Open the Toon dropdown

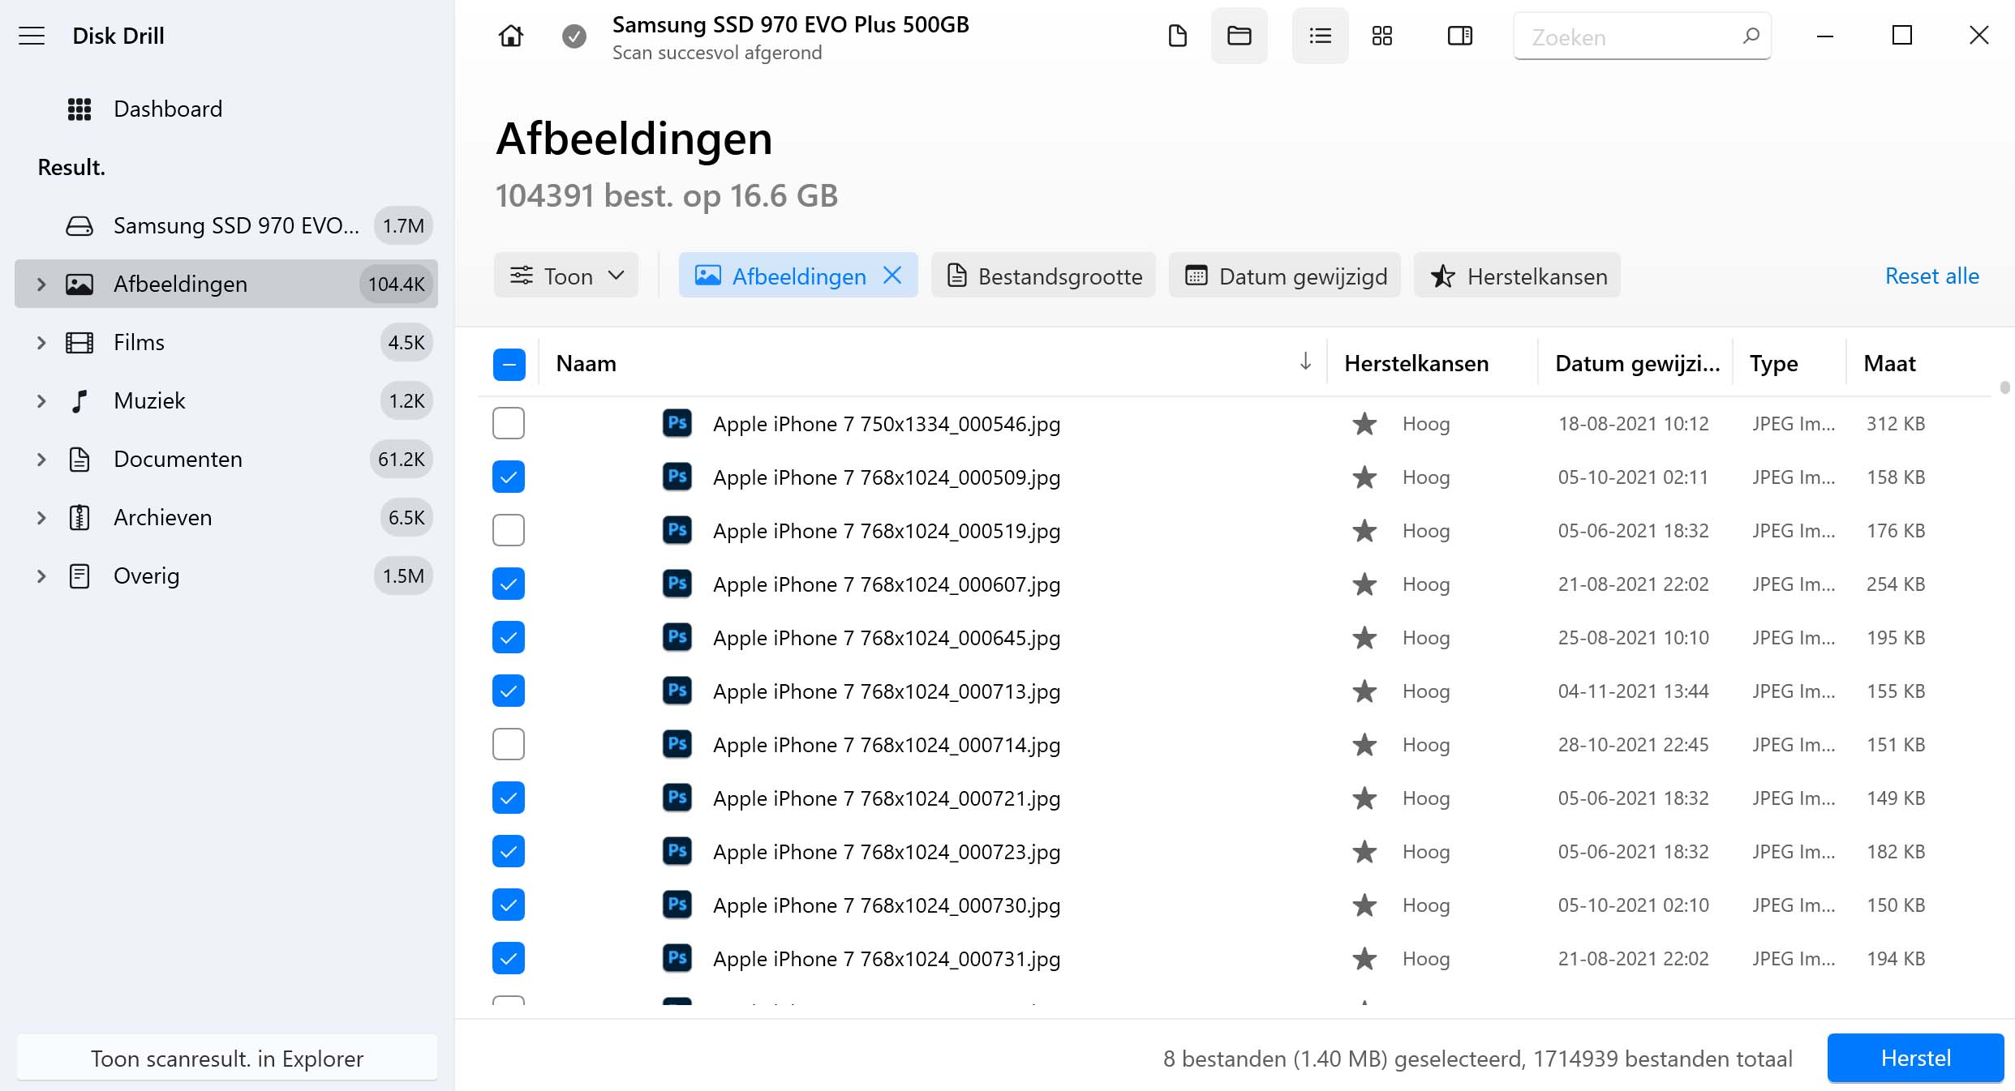(x=566, y=276)
